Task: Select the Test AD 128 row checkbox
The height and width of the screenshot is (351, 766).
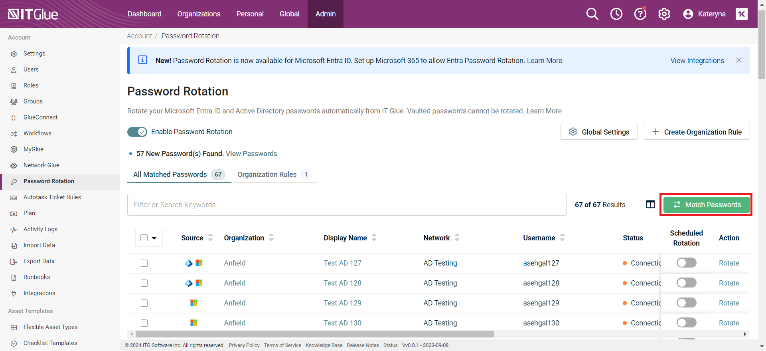Action: [144, 283]
